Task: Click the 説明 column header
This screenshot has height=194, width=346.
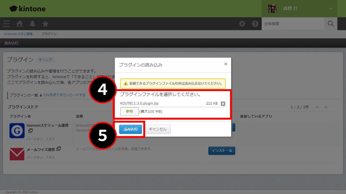Action: (79, 116)
